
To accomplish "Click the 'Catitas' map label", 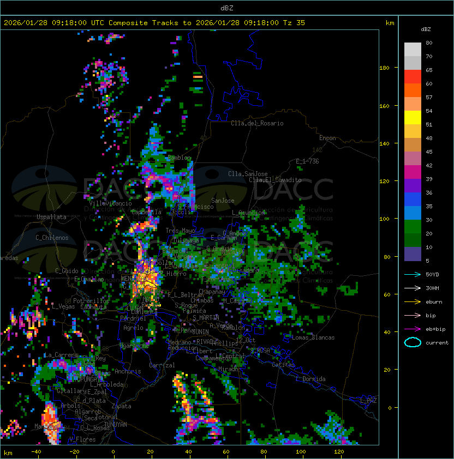I will pyautogui.click(x=283, y=365).
